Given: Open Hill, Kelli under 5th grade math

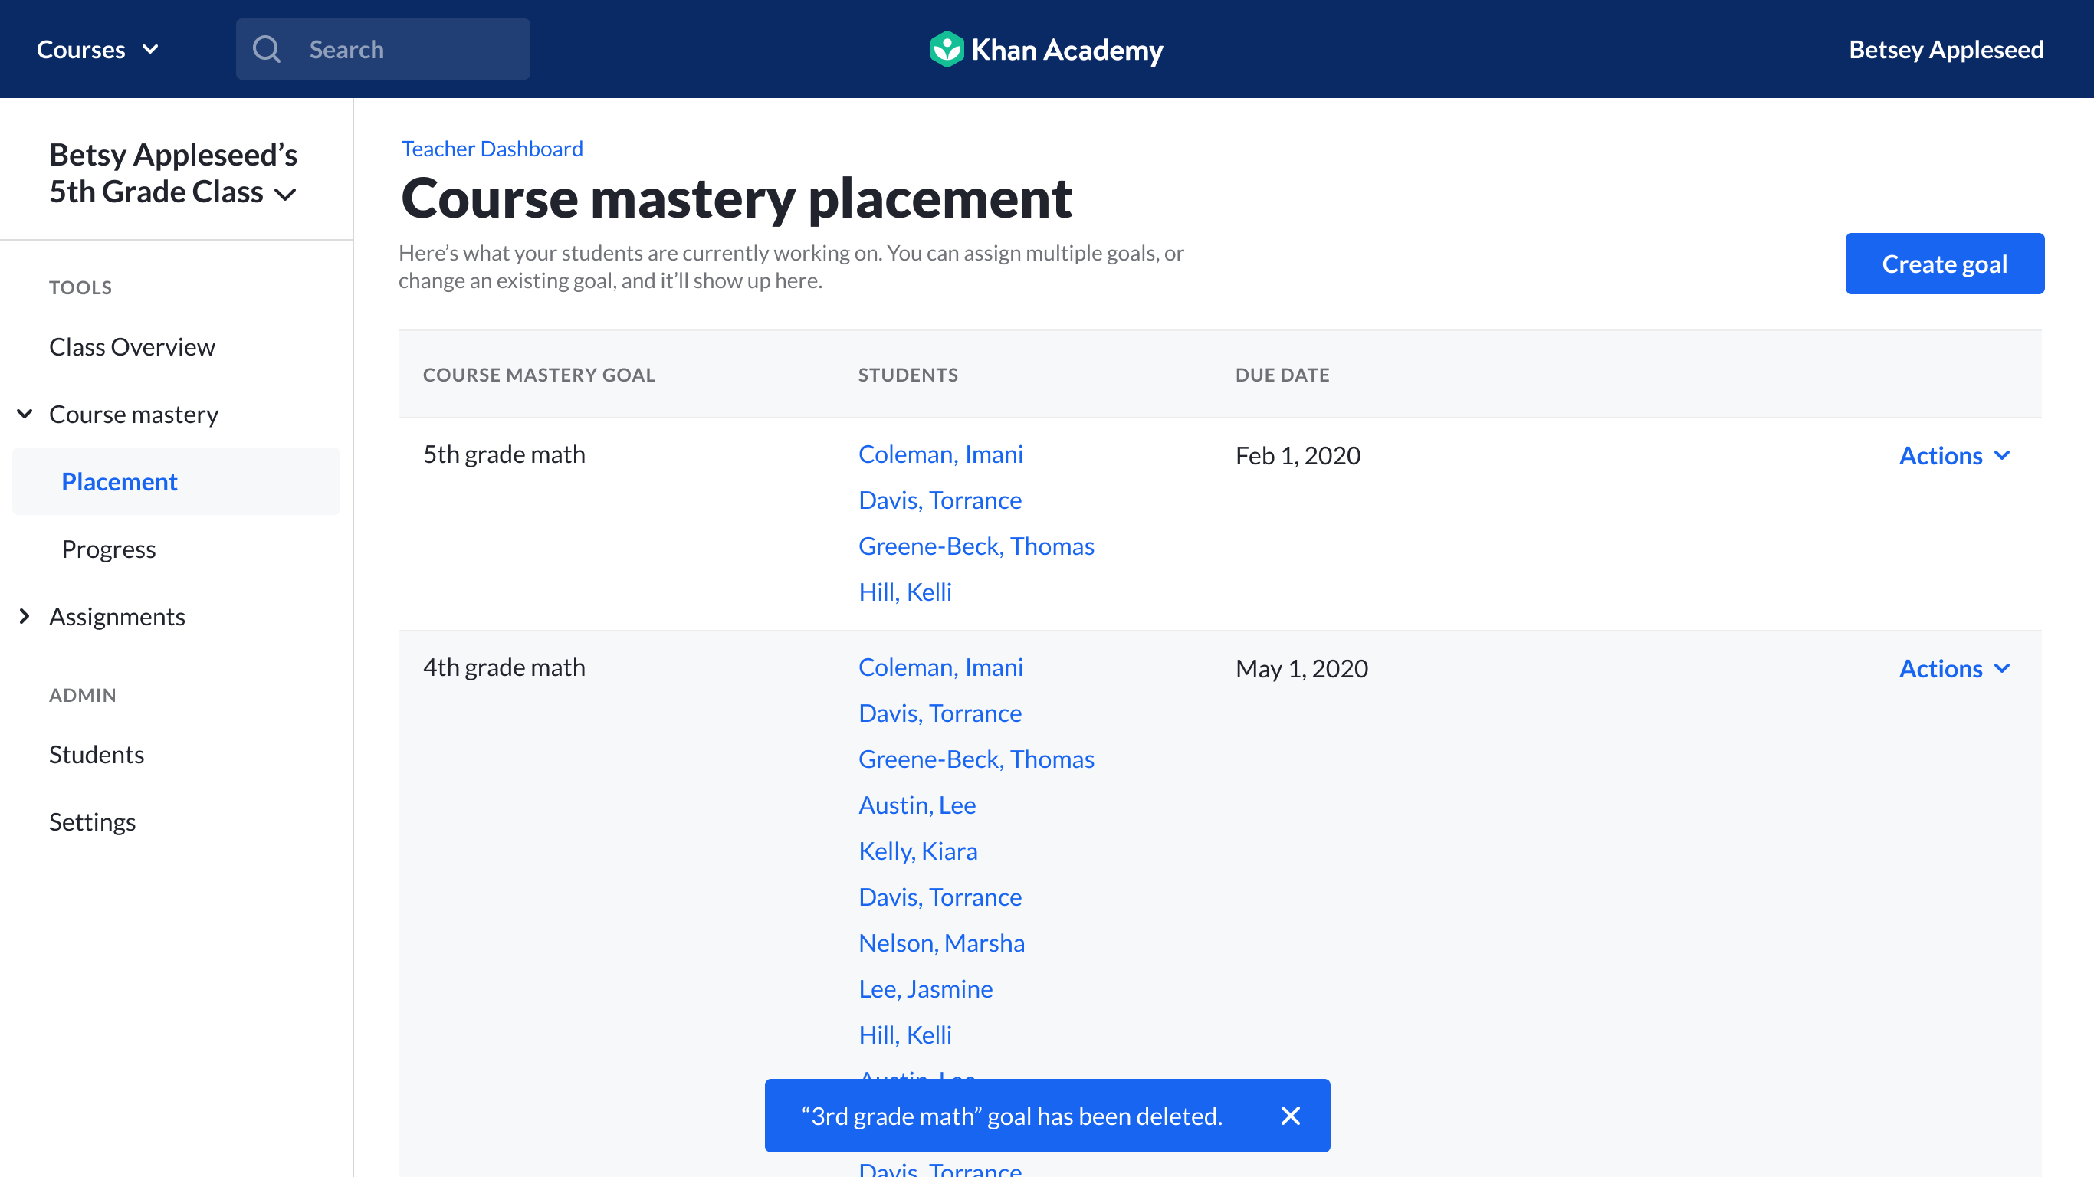Looking at the screenshot, I should pyautogui.click(x=904, y=592).
